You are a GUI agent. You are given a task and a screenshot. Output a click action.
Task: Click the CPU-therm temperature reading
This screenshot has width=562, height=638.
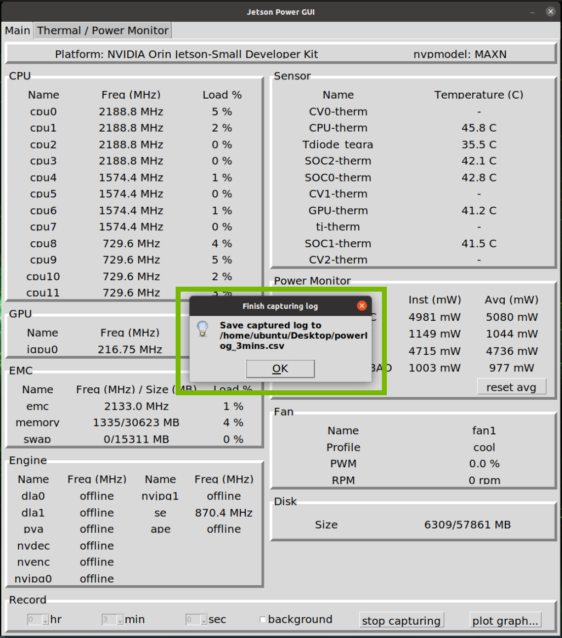tap(479, 128)
